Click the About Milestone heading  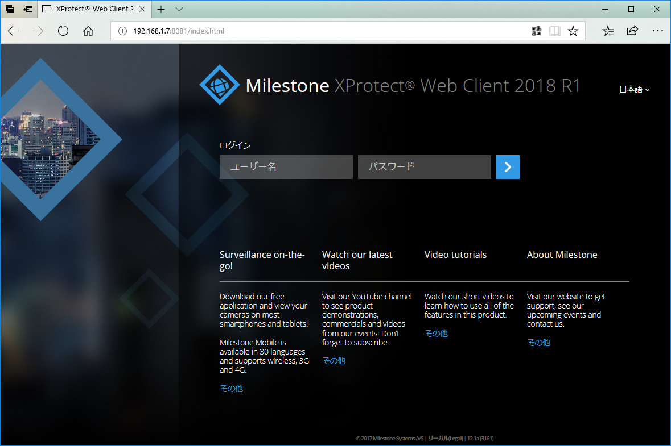click(562, 255)
